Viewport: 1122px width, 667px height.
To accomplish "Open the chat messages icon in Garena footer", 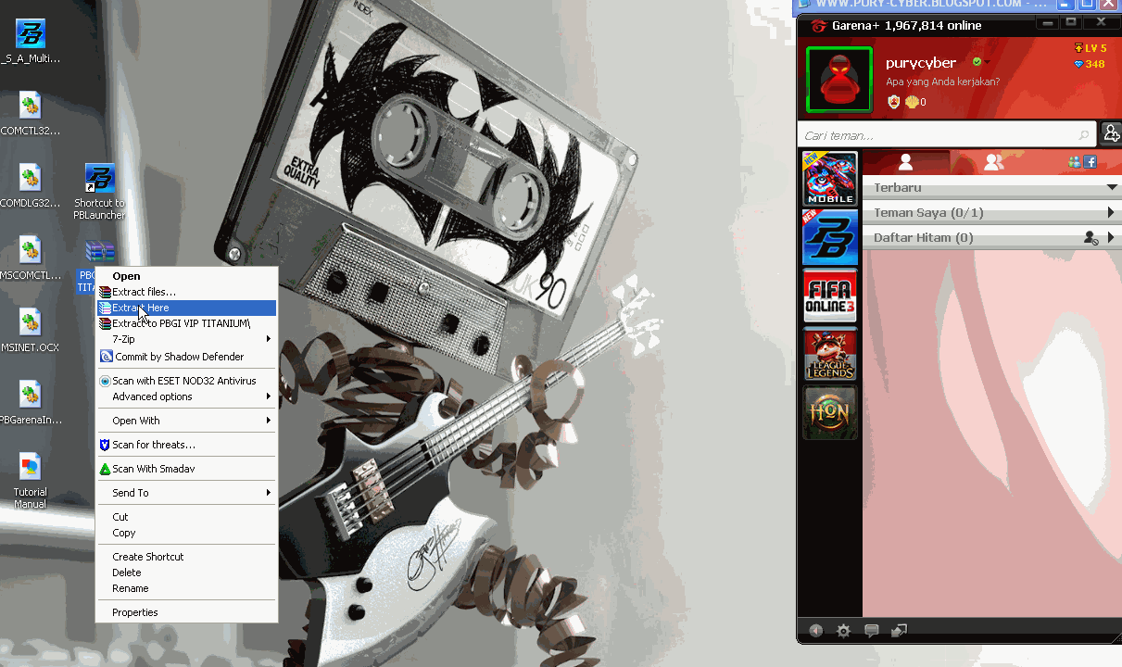I will point(871,631).
